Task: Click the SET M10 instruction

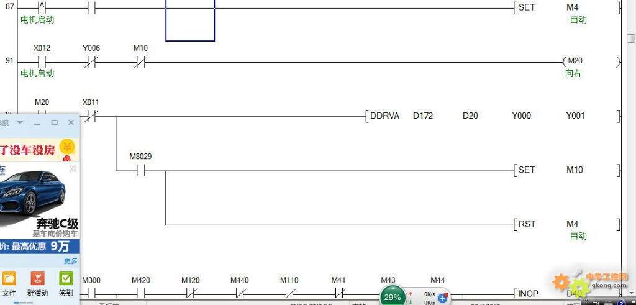Action: 566,170
